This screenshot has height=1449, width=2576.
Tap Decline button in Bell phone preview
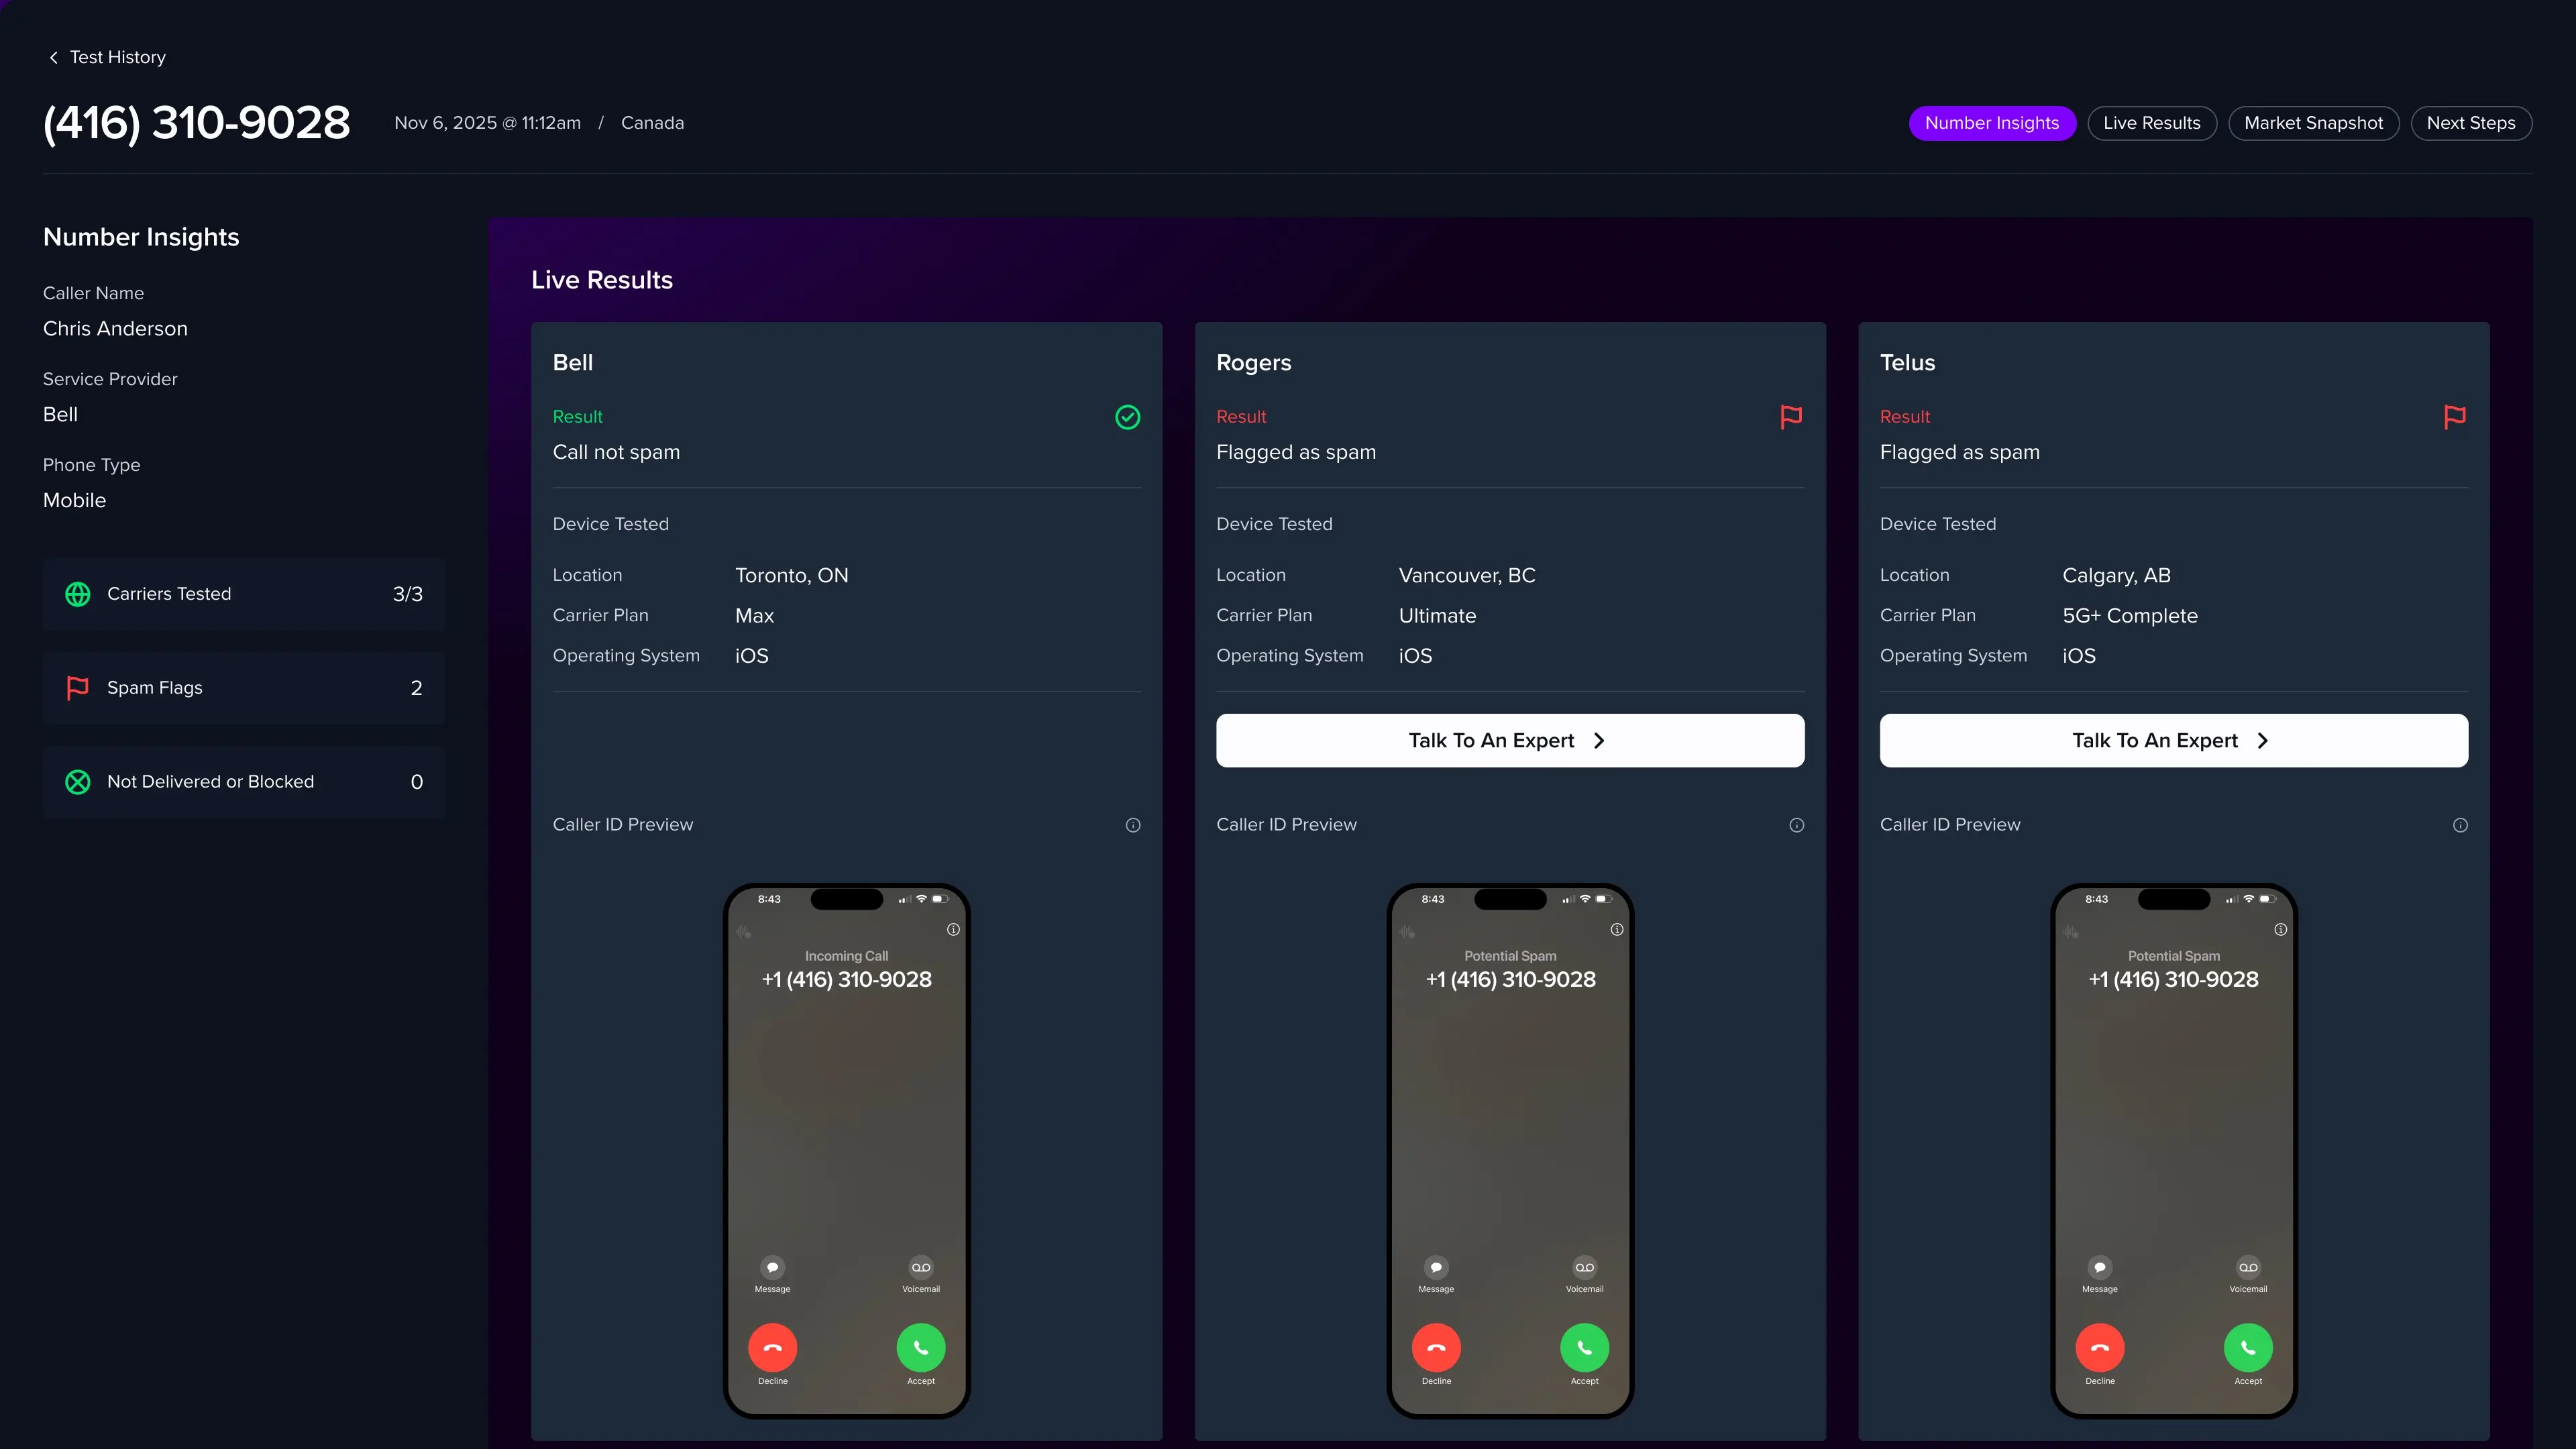click(x=772, y=1348)
